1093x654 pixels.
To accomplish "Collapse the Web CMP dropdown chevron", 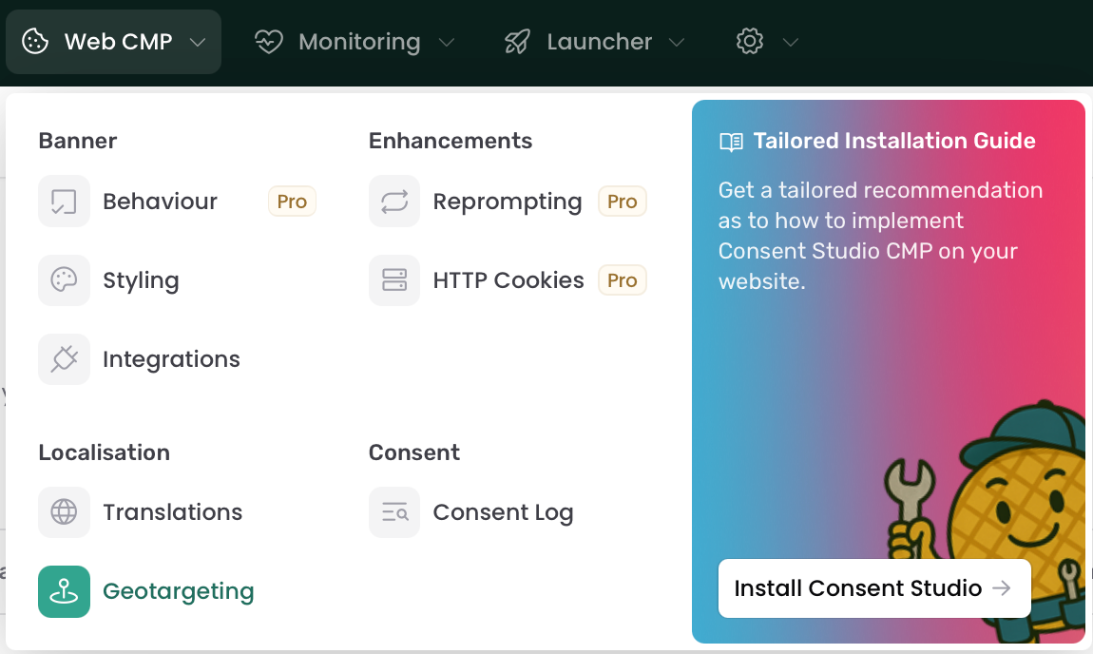I will 198,43.
